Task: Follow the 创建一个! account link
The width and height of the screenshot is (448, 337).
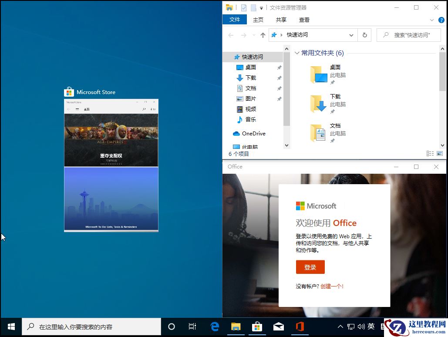Action: tap(333, 286)
